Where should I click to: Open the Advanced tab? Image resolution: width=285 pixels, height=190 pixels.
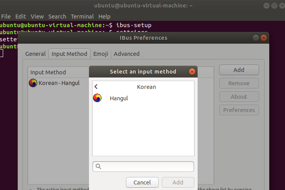127,54
